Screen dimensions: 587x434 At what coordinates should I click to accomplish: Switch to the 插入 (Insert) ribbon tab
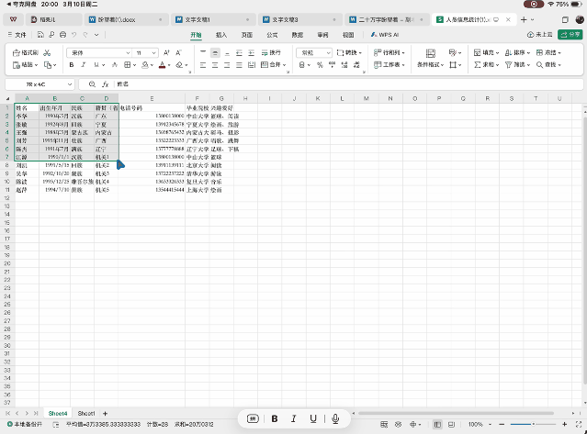click(221, 34)
